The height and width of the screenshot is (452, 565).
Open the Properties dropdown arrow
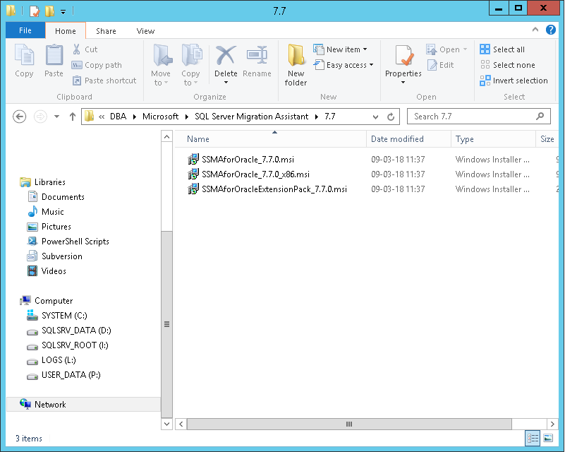[x=403, y=83]
